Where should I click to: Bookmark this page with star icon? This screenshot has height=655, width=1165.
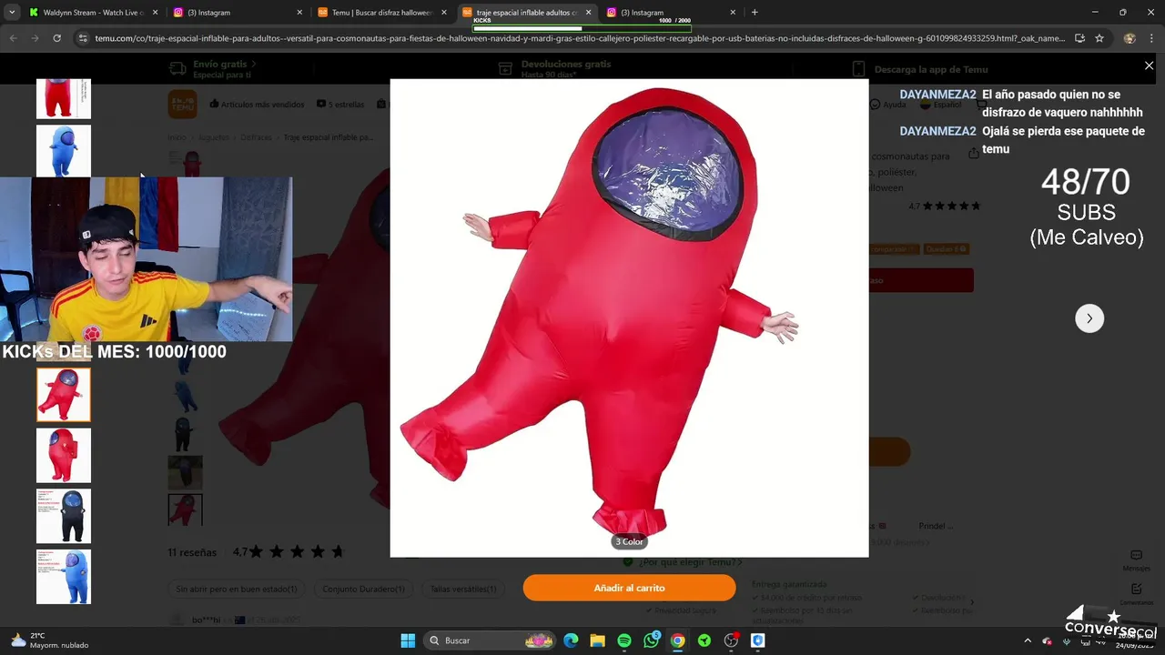tap(1099, 38)
